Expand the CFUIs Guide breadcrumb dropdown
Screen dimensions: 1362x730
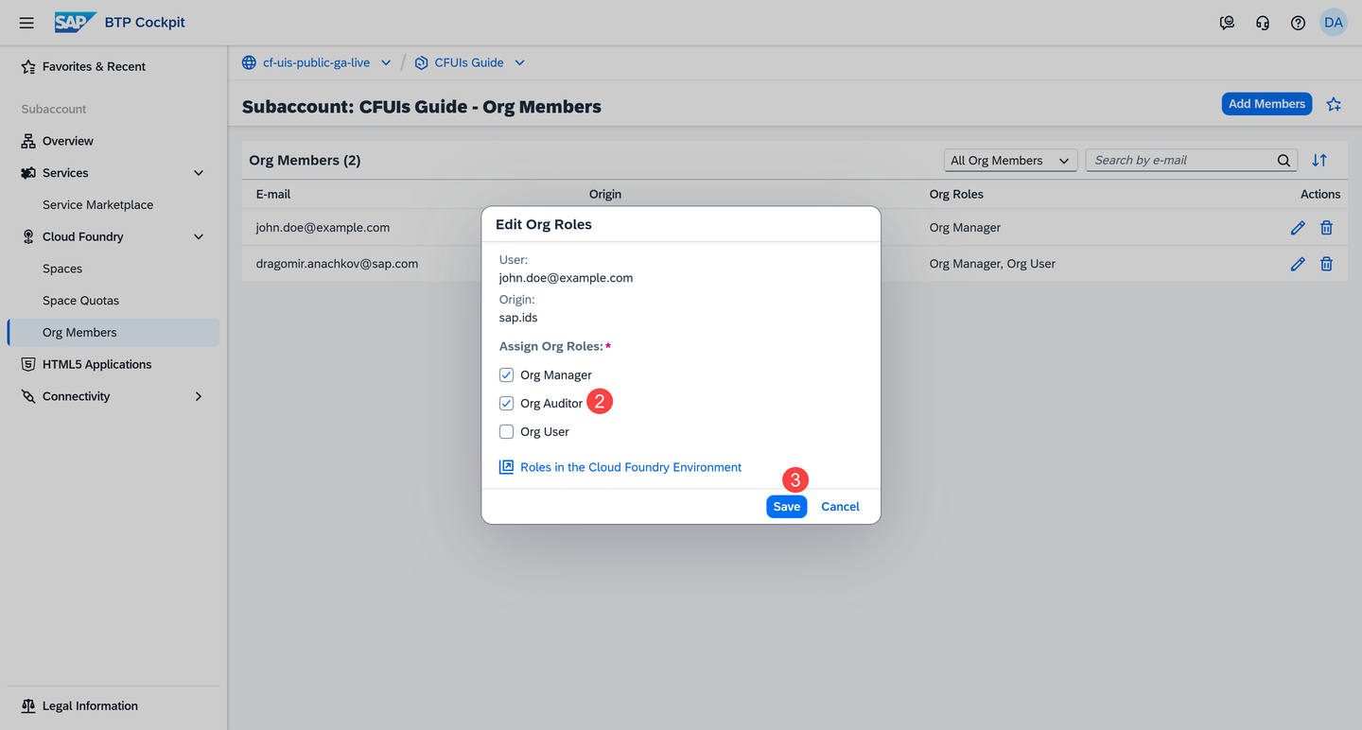519,62
